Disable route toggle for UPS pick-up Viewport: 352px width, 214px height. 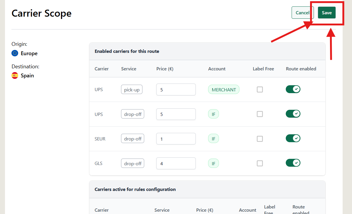point(293,89)
